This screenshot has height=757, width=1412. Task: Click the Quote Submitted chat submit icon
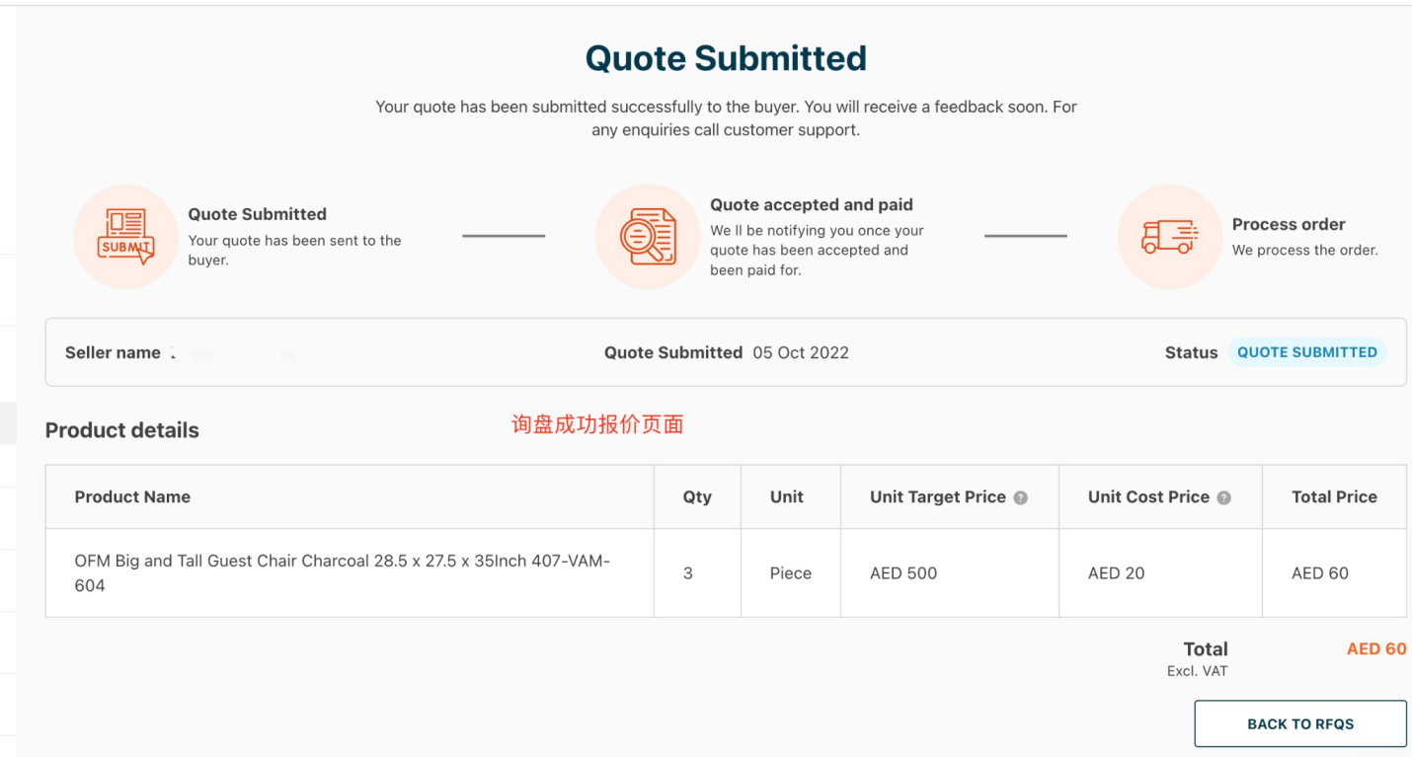pos(125,236)
